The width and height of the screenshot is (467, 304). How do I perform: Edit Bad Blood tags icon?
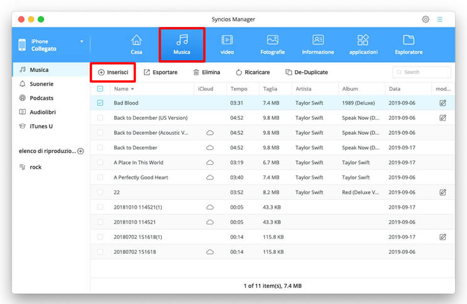(443, 103)
